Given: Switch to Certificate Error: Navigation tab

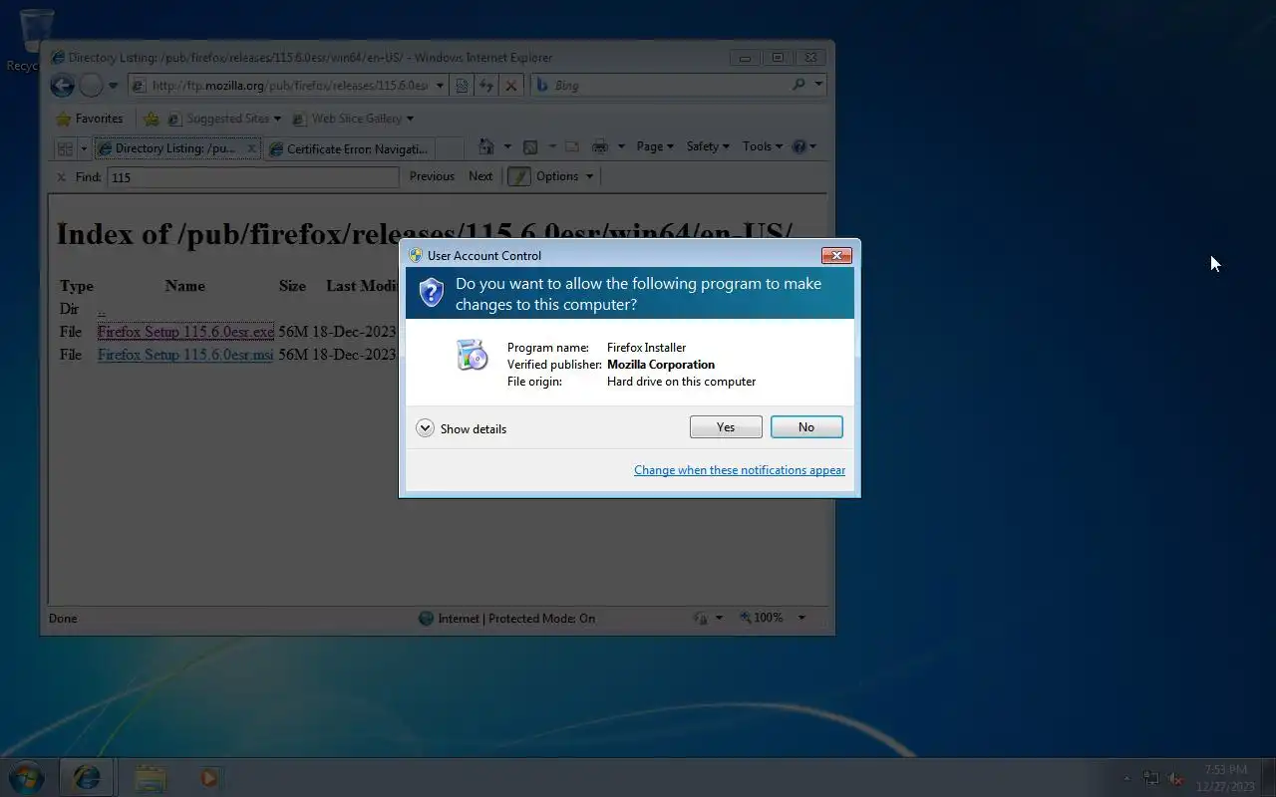Looking at the screenshot, I should click(x=349, y=148).
